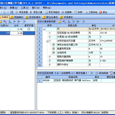Click the link-shaped icon at the toolbar start
Image resolution: width=115 pixels, height=115 pixels.
[x=4, y=12]
